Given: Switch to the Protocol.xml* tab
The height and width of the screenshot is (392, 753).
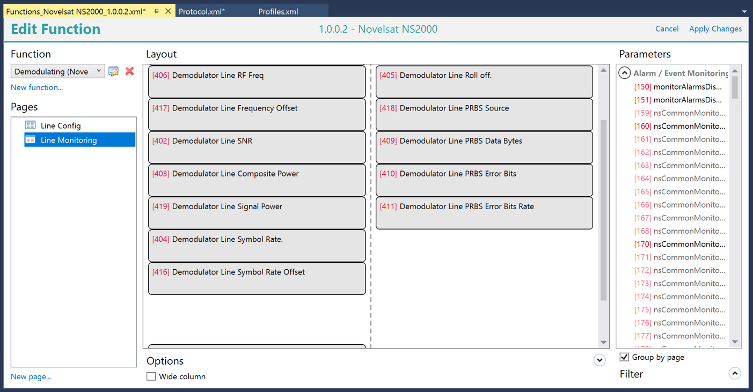Looking at the screenshot, I should [202, 11].
